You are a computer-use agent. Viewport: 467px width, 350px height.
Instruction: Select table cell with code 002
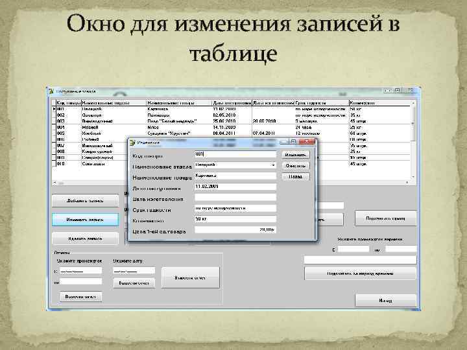pos(69,115)
